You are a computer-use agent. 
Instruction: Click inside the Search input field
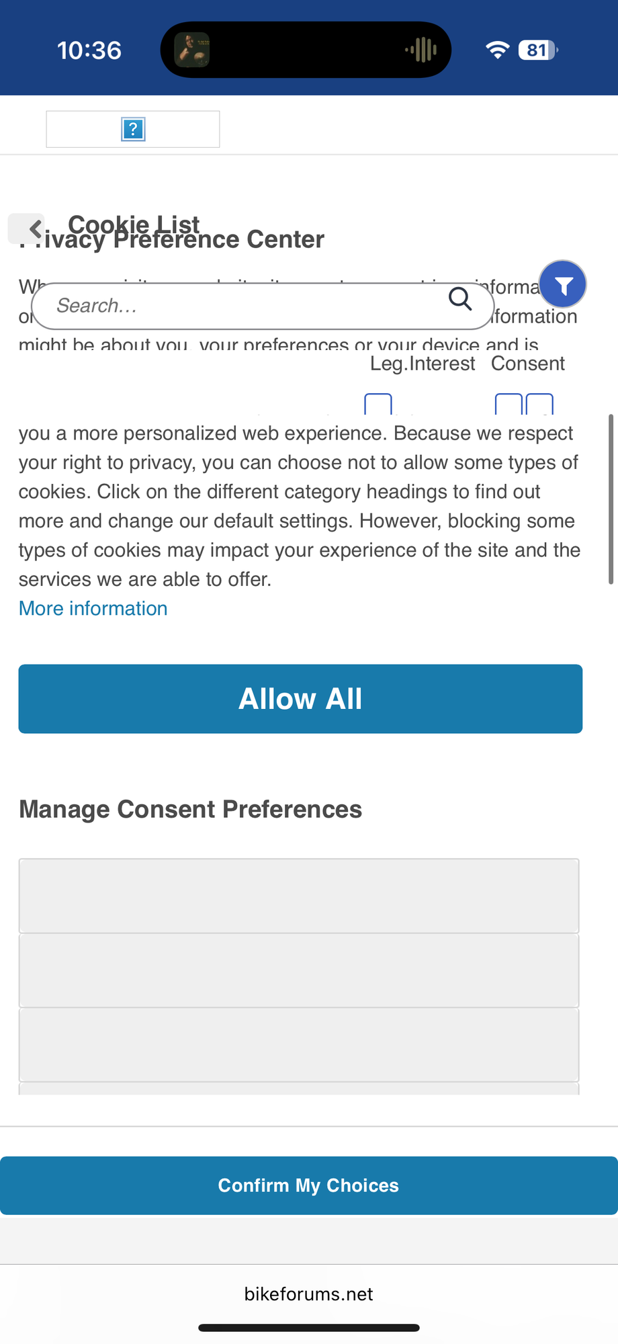[x=202, y=306]
